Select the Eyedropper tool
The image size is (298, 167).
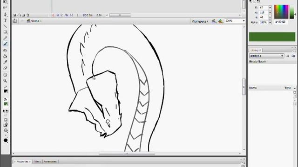tap(5, 62)
